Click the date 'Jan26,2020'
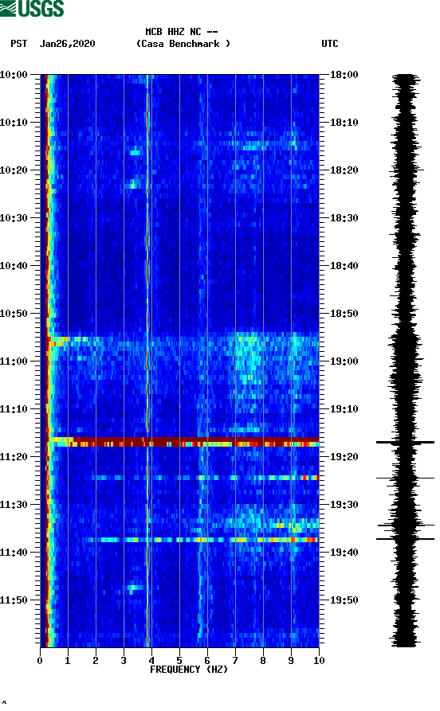This screenshot has height=711, width=440. pyautogui.click(x=67, y=44)
